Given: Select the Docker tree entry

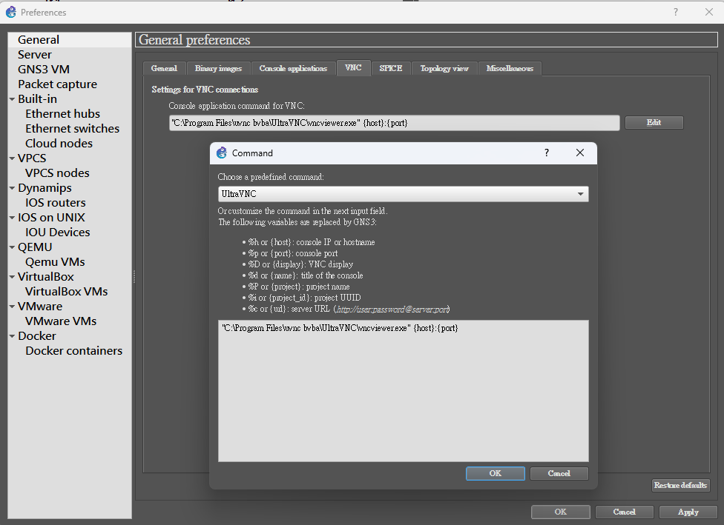Looking at the screenshot, I should click(x=37, y=336).
